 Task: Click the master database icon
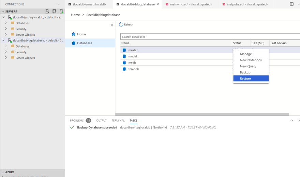[x=124, y=50]
